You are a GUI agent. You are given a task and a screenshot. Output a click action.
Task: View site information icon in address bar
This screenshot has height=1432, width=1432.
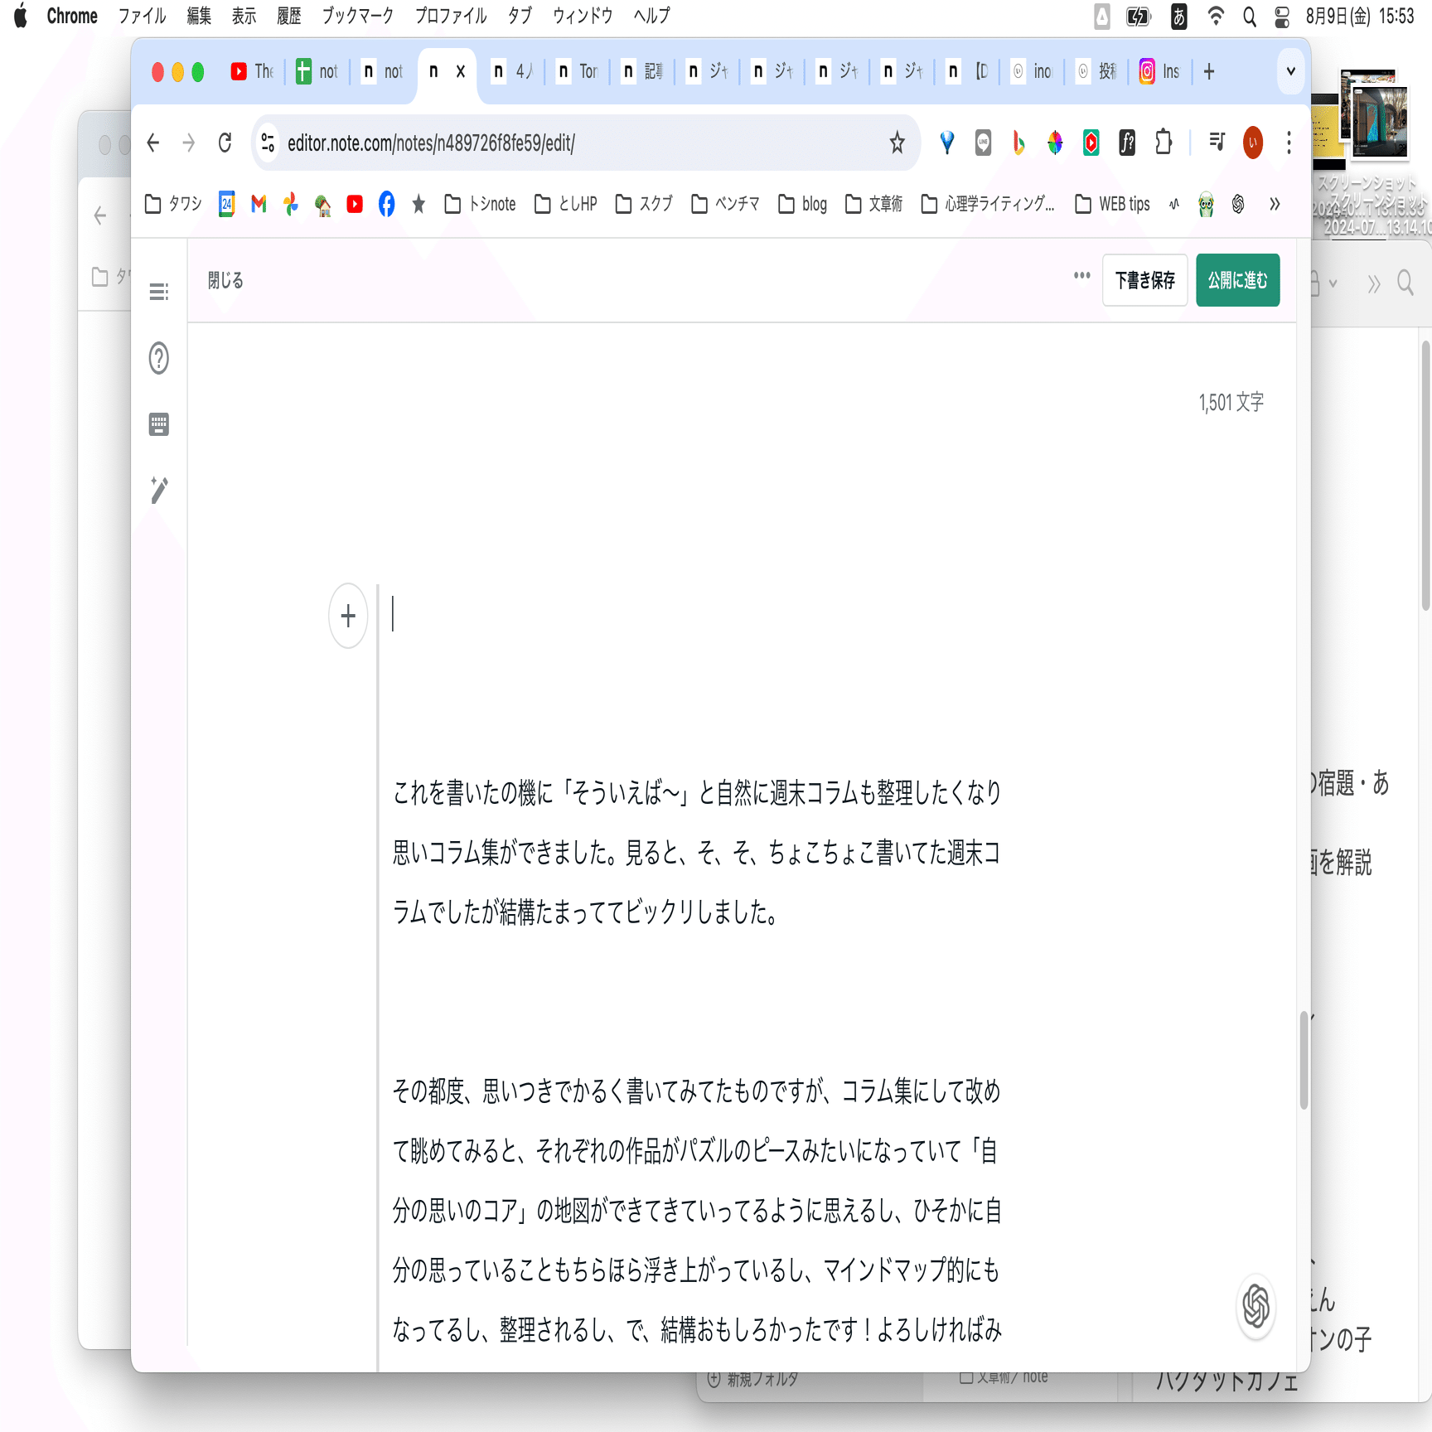(268, 143)
